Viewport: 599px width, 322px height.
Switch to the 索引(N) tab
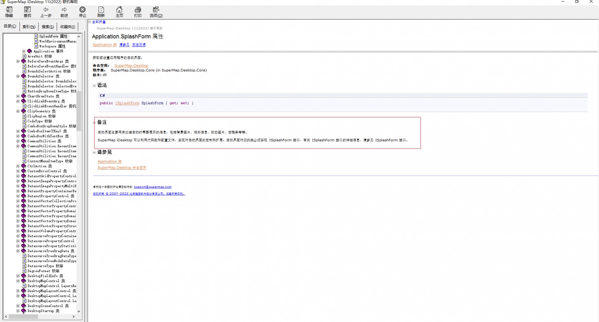click(x=29, y=27)
